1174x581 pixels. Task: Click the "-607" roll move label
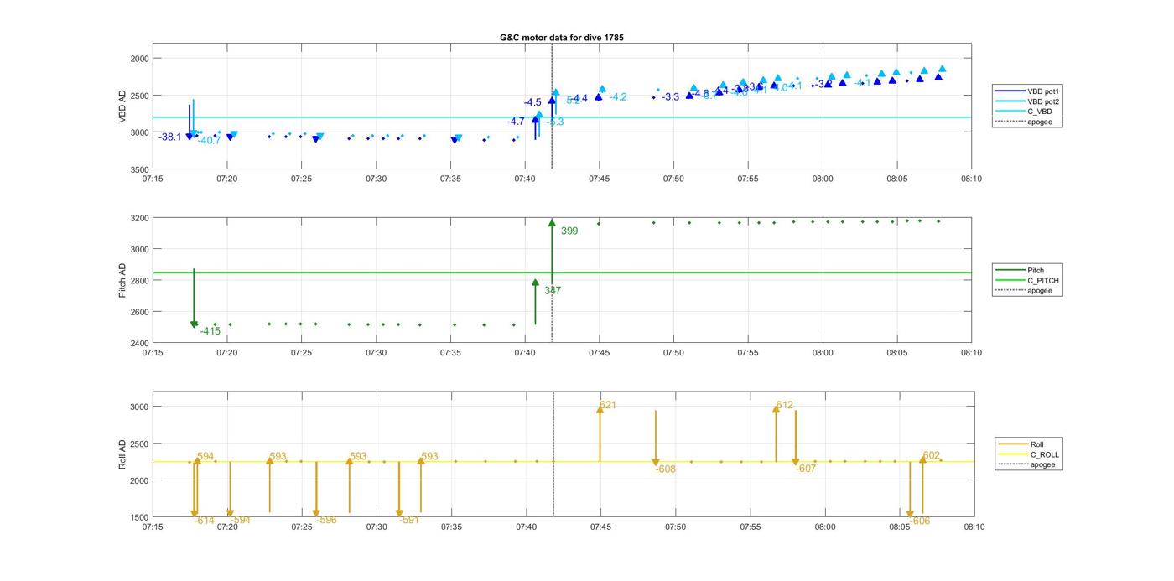[x=806, y=469]
